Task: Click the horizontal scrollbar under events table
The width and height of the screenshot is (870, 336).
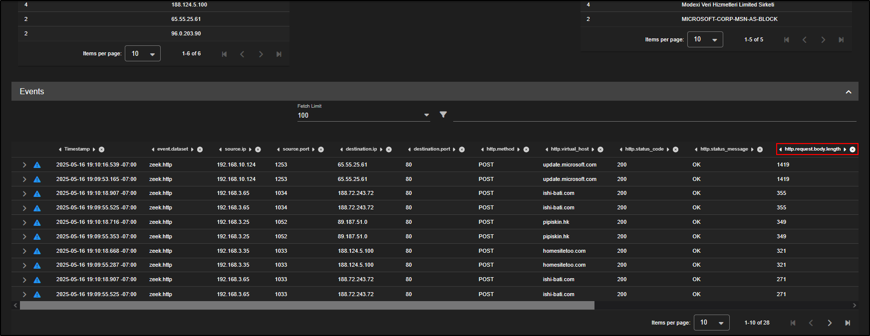Action: (x=307, y=305)
